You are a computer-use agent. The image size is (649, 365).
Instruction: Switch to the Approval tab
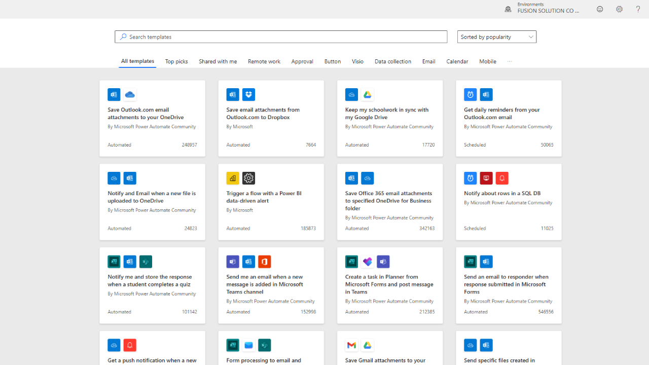pos(302,61)
